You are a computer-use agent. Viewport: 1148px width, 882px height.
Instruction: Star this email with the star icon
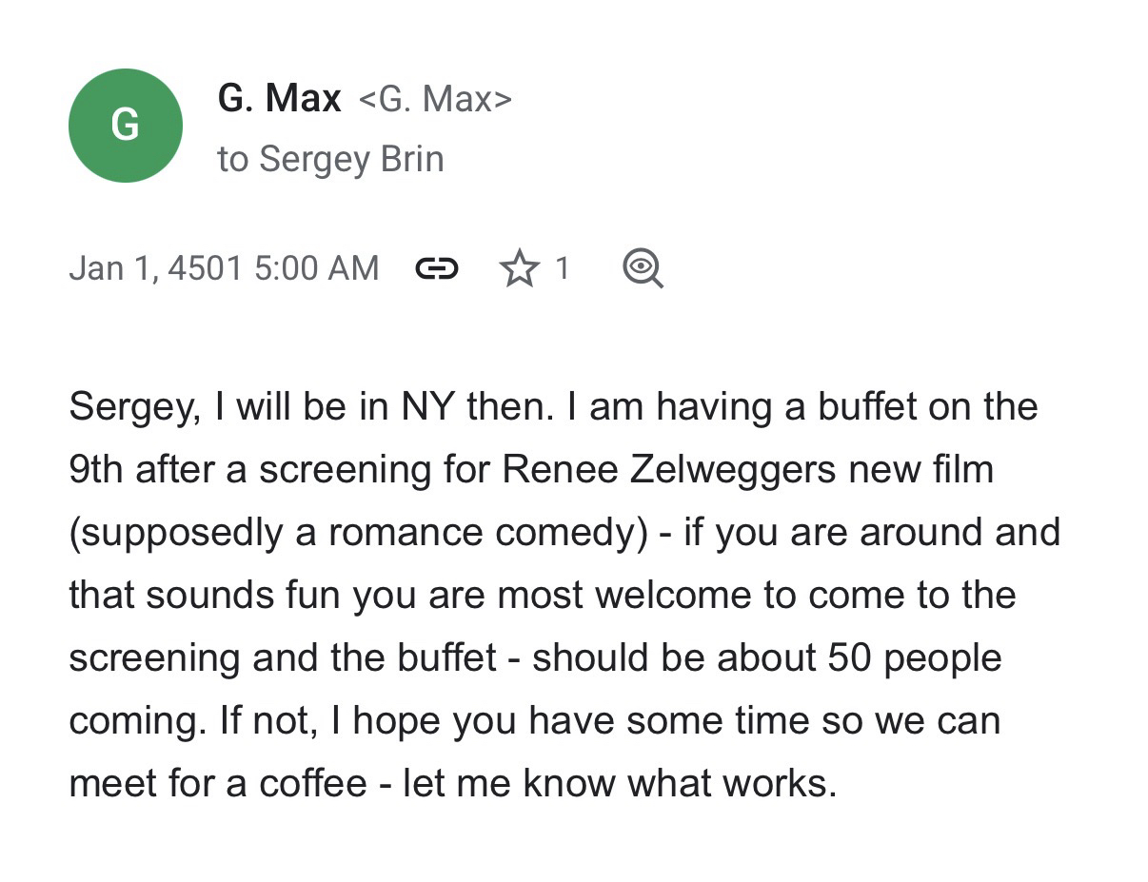[x=519, y=269]
